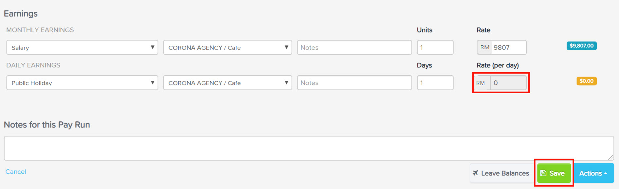Click the Rate field showing 9807
This screenshot has height=189, width=619.
[508, 47]
